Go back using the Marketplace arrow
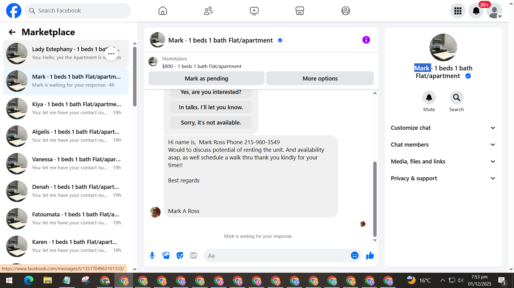This screenshot has height=288, width=514. tap(12, 32)
